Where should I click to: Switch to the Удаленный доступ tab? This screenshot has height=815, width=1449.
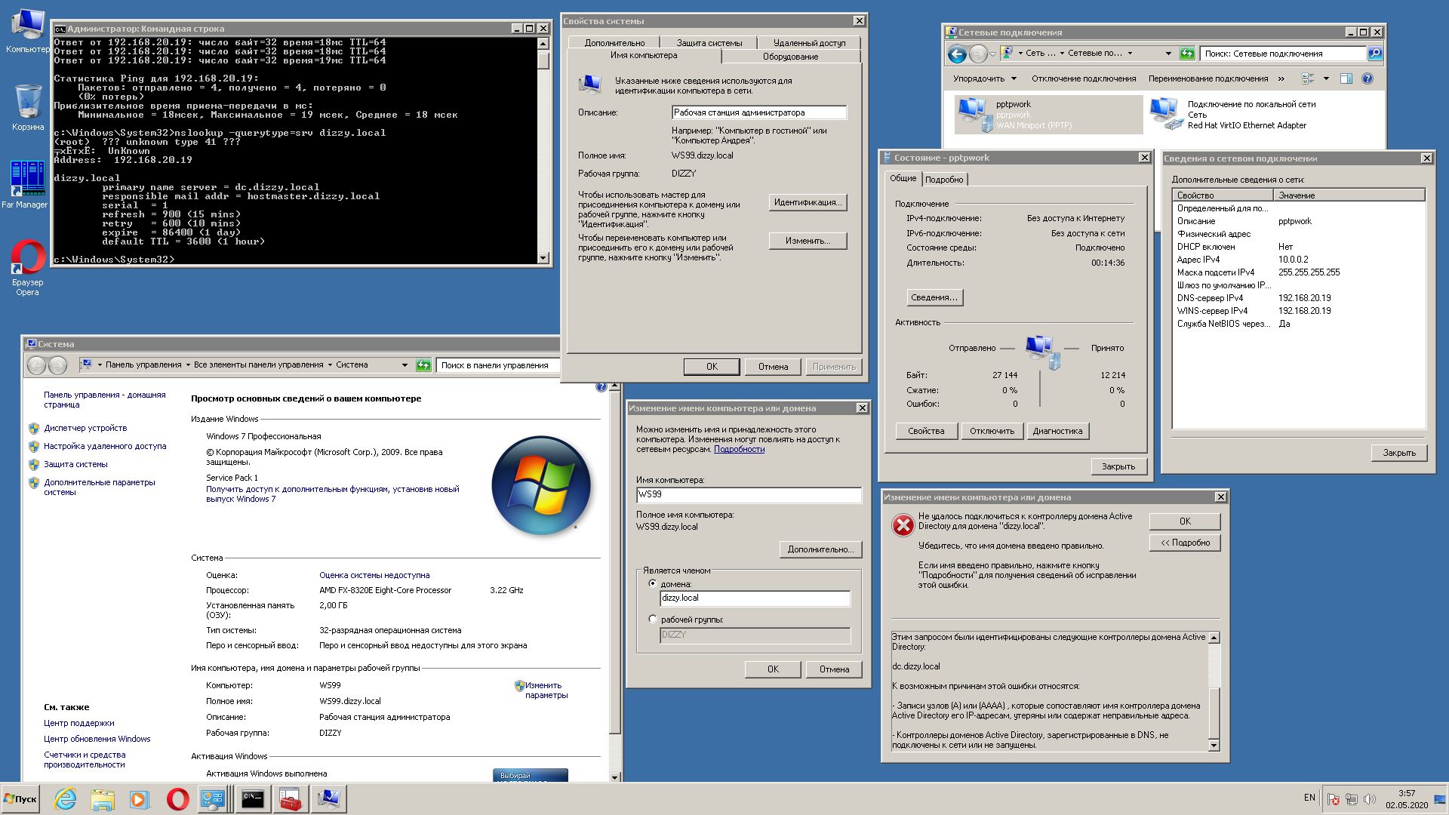[809, 43]
